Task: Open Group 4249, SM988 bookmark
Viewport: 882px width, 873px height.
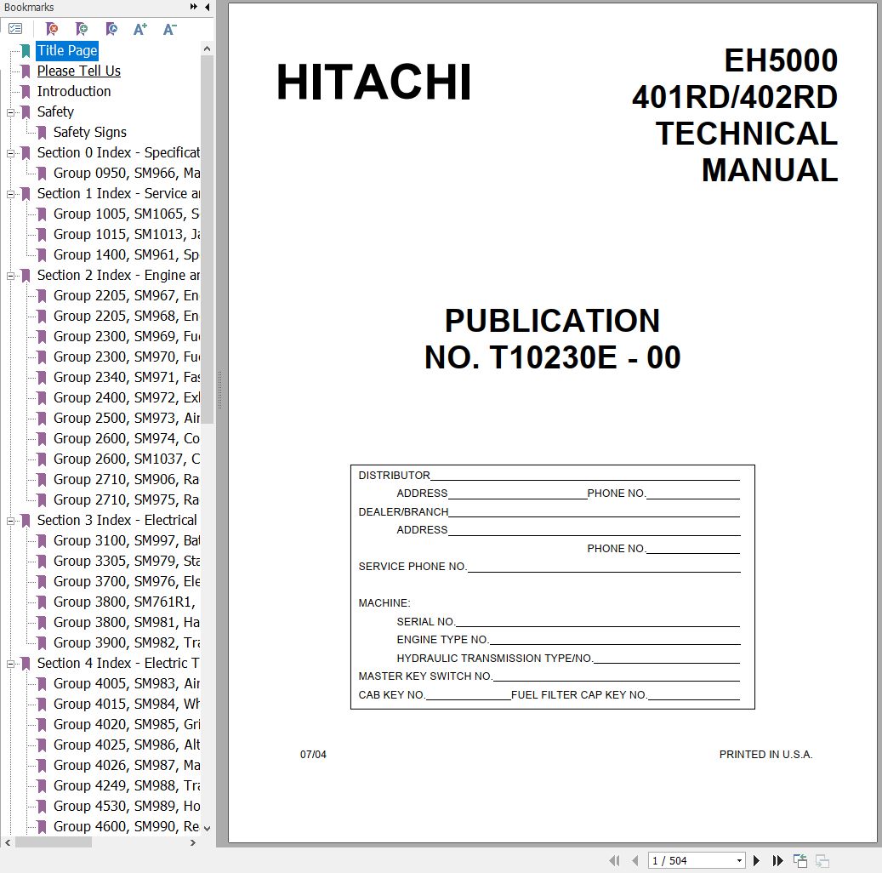Action: 126,785
